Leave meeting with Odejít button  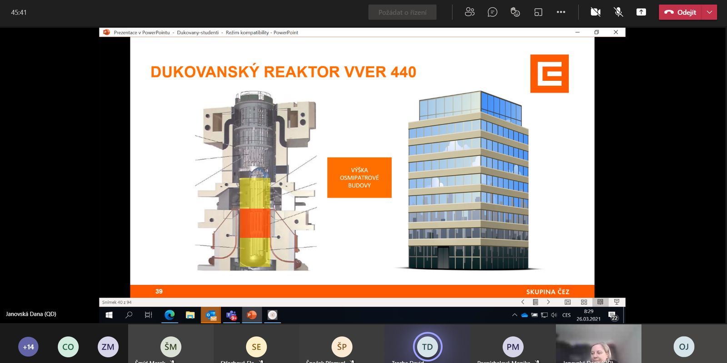coord(681,12)
